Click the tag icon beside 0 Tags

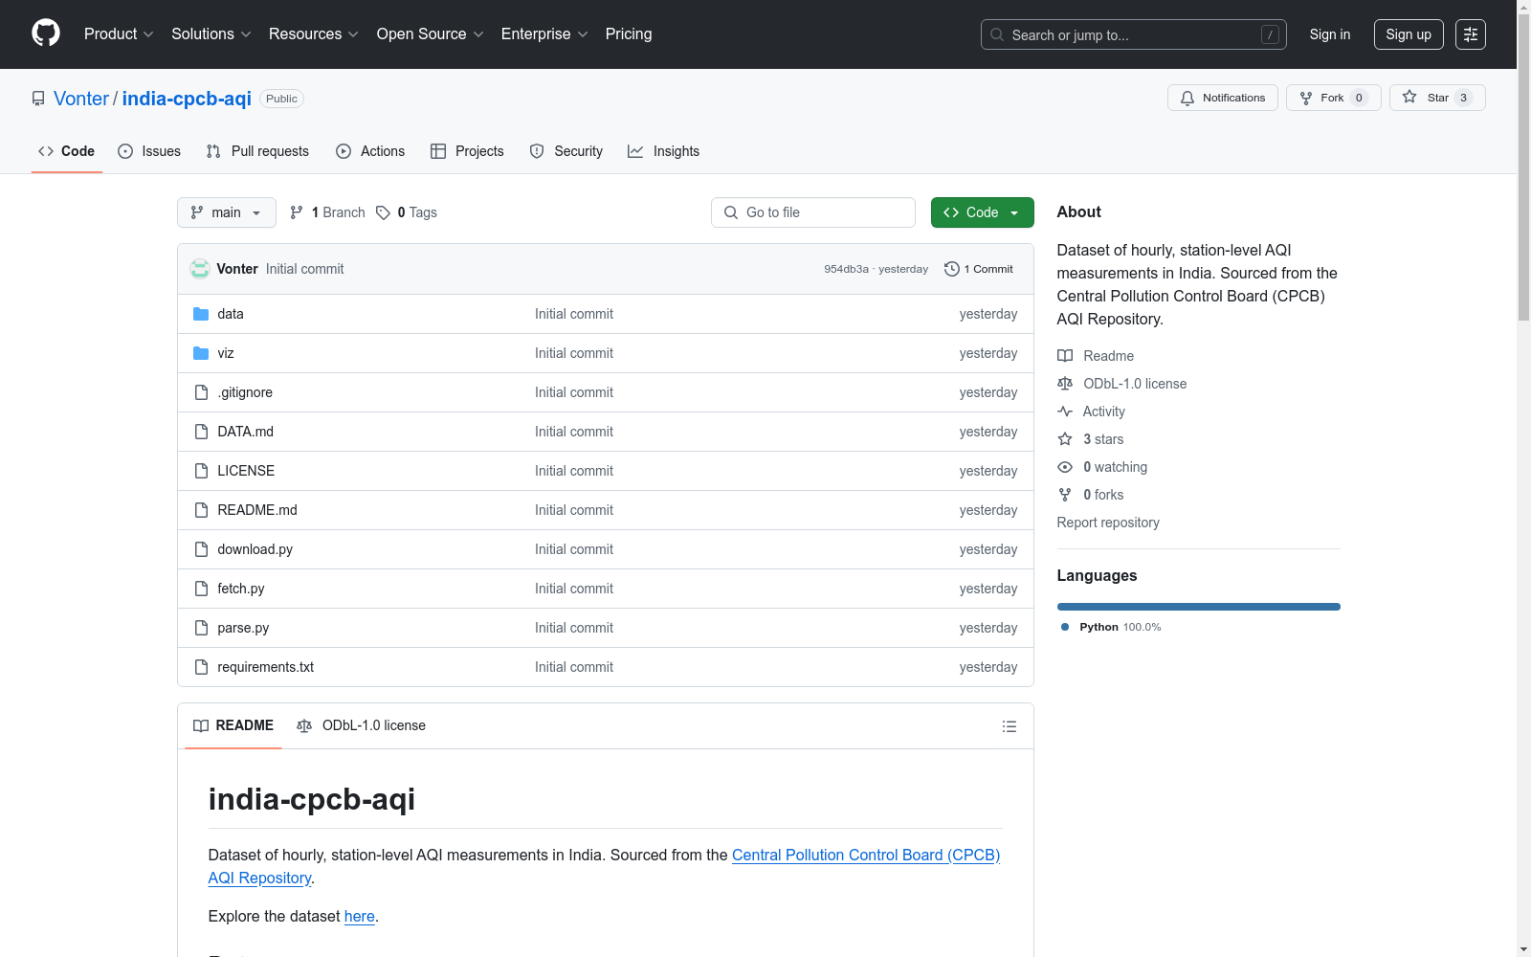coord(383,212)
